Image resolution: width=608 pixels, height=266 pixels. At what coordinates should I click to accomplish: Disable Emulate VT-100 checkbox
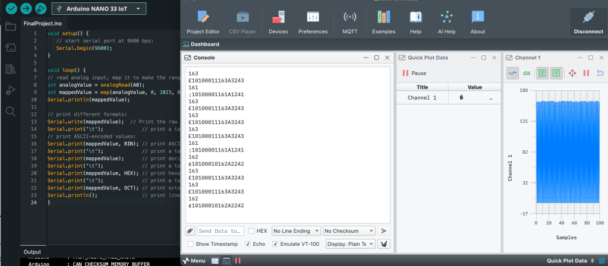(275, 244)
